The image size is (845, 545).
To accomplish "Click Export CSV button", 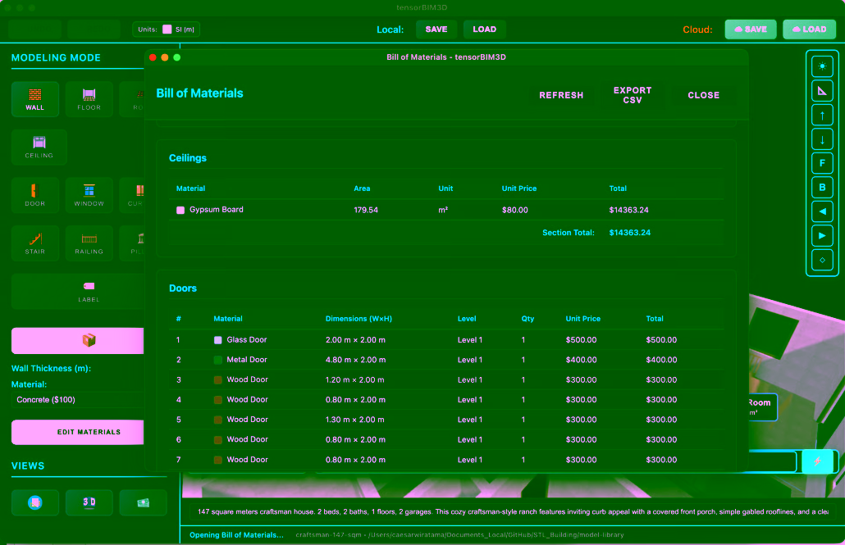I will click(x=632, y=95).
